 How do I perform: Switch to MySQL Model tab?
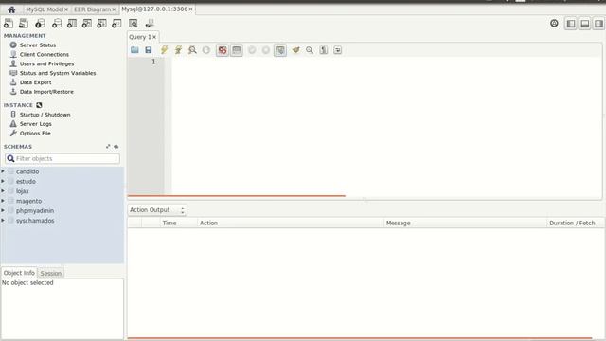pos(45,9)
